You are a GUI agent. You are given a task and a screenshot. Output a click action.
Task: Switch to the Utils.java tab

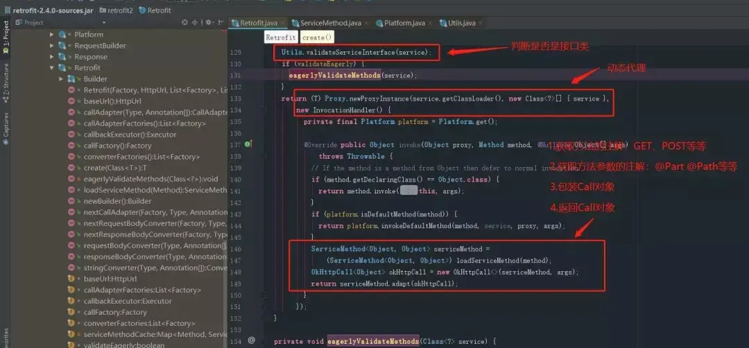461,22
